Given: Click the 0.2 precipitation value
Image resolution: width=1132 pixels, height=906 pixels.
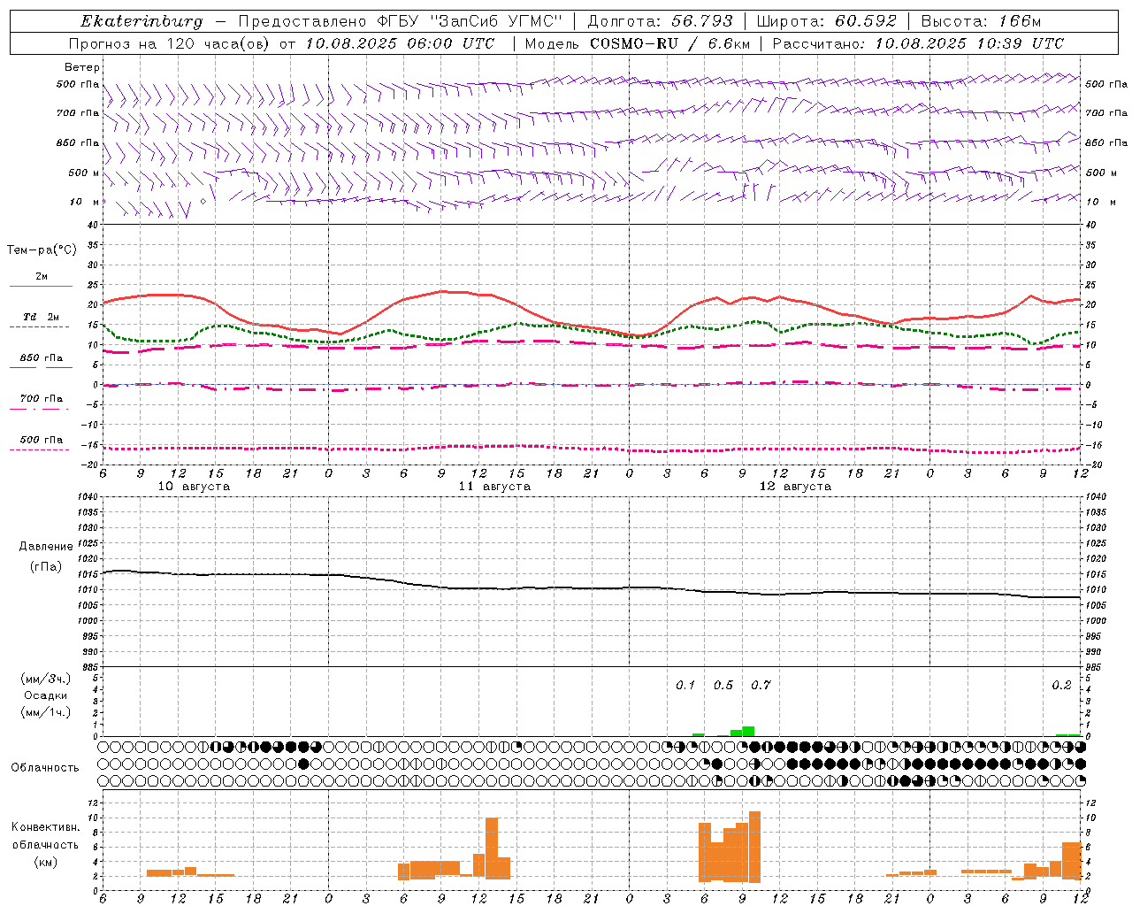Looking at the screenshot, I should (x=1061, y=685).
